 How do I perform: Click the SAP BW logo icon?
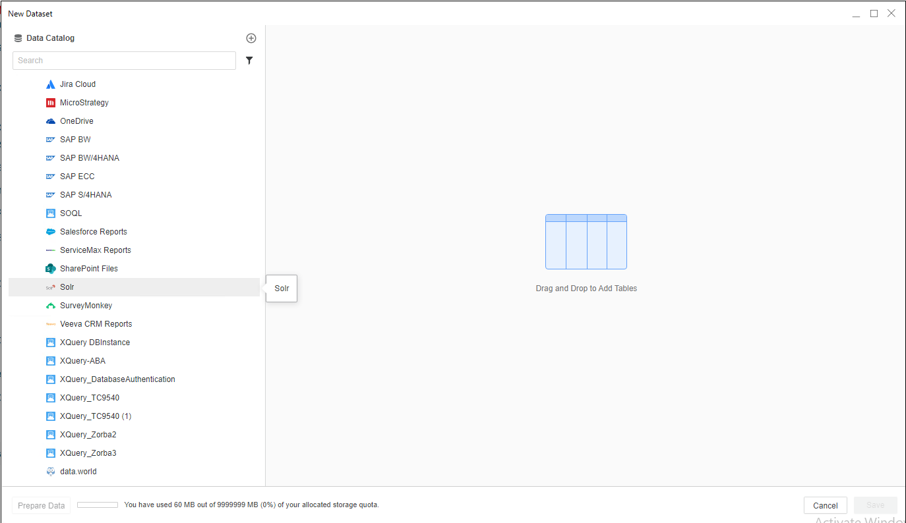point(51,140)
